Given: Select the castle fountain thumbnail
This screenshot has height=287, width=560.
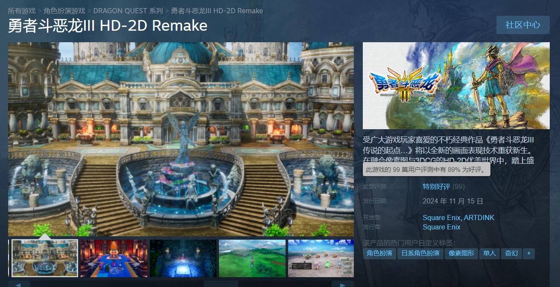Looking at the screenshot, I should [x=45, y=258].
